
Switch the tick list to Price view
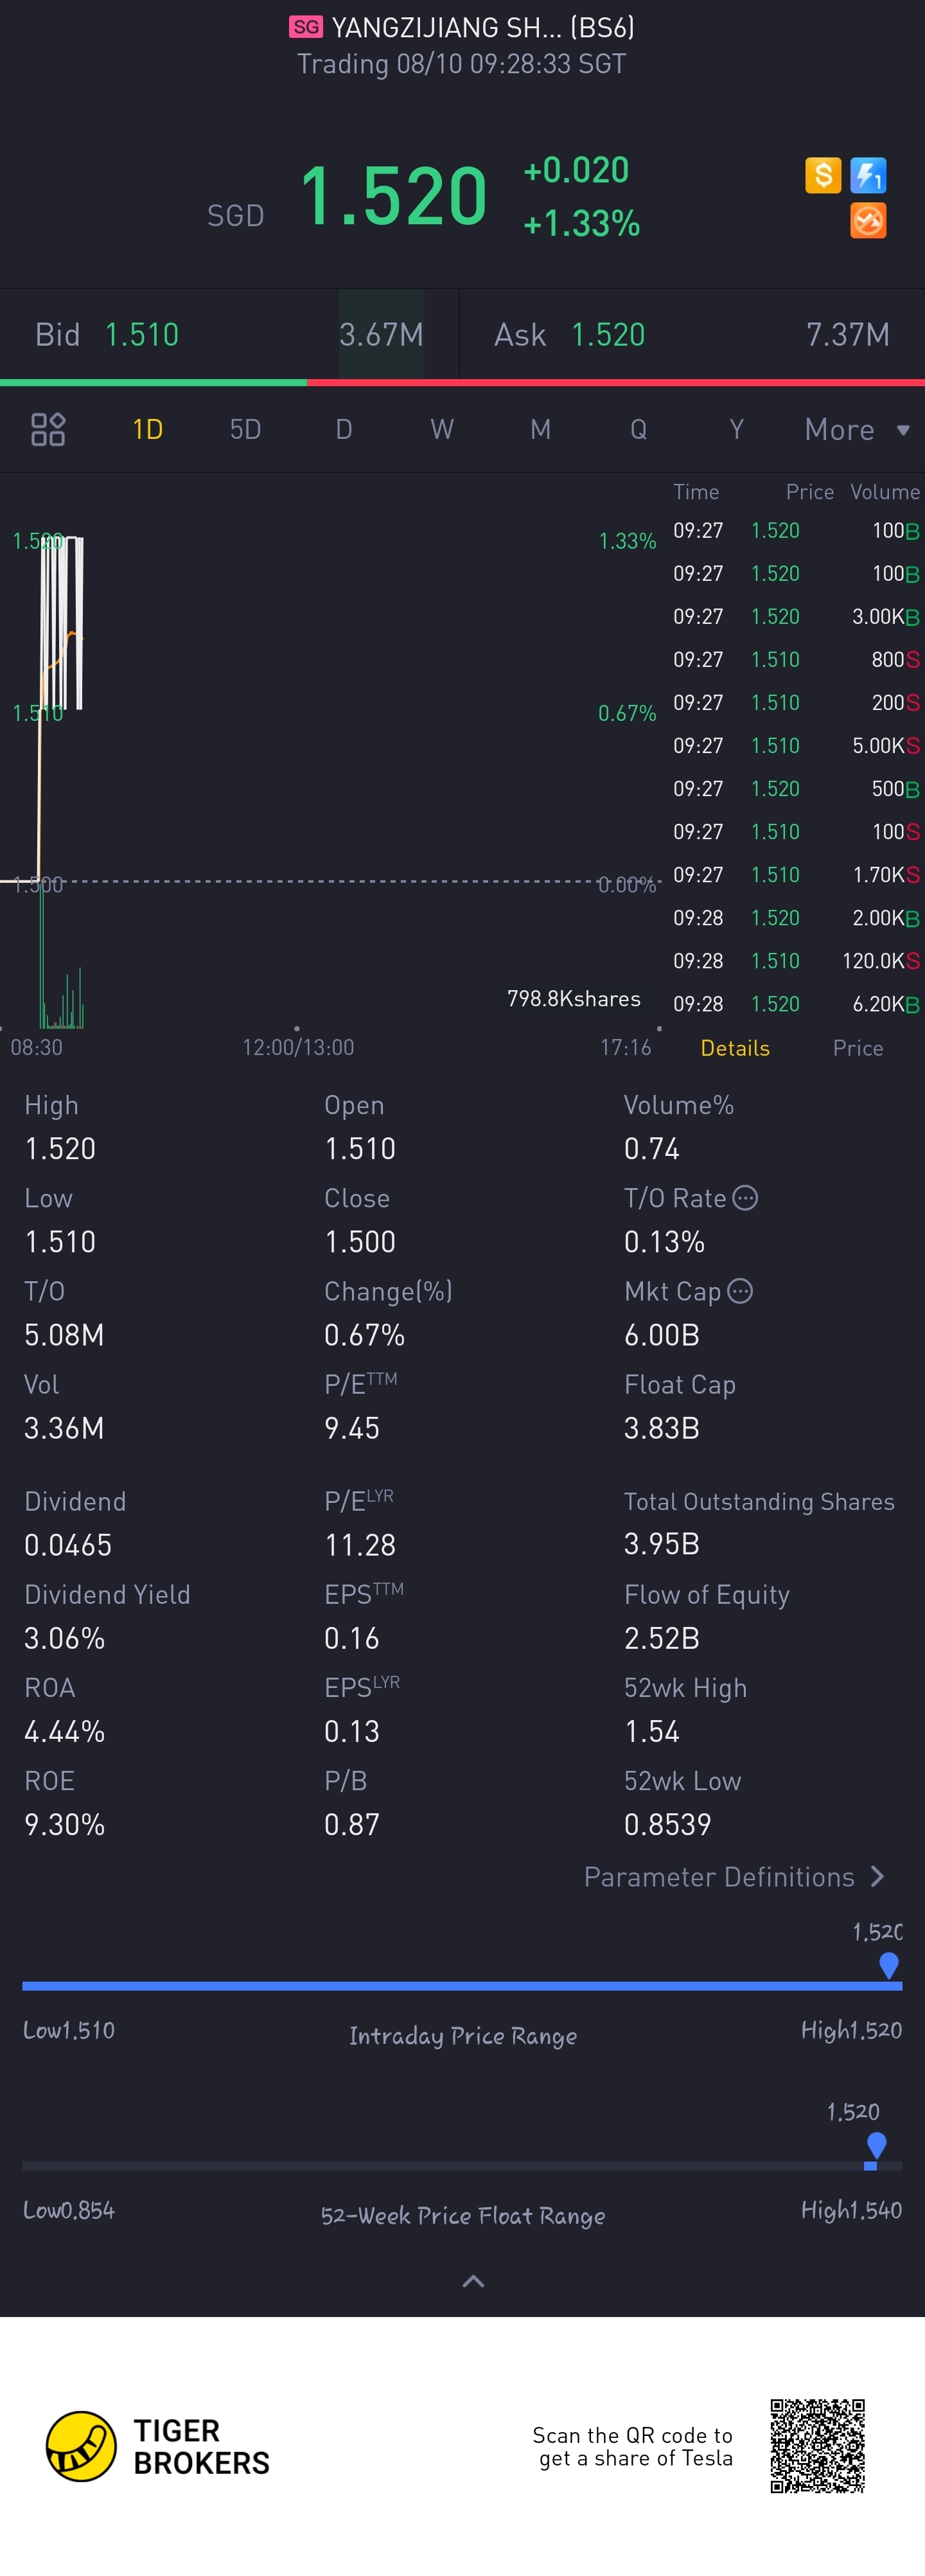click(858, 1048)
